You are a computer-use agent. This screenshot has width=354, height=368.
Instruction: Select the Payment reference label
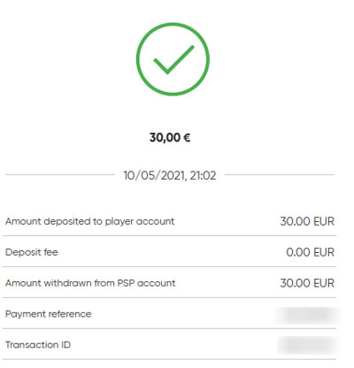(49, 314)
